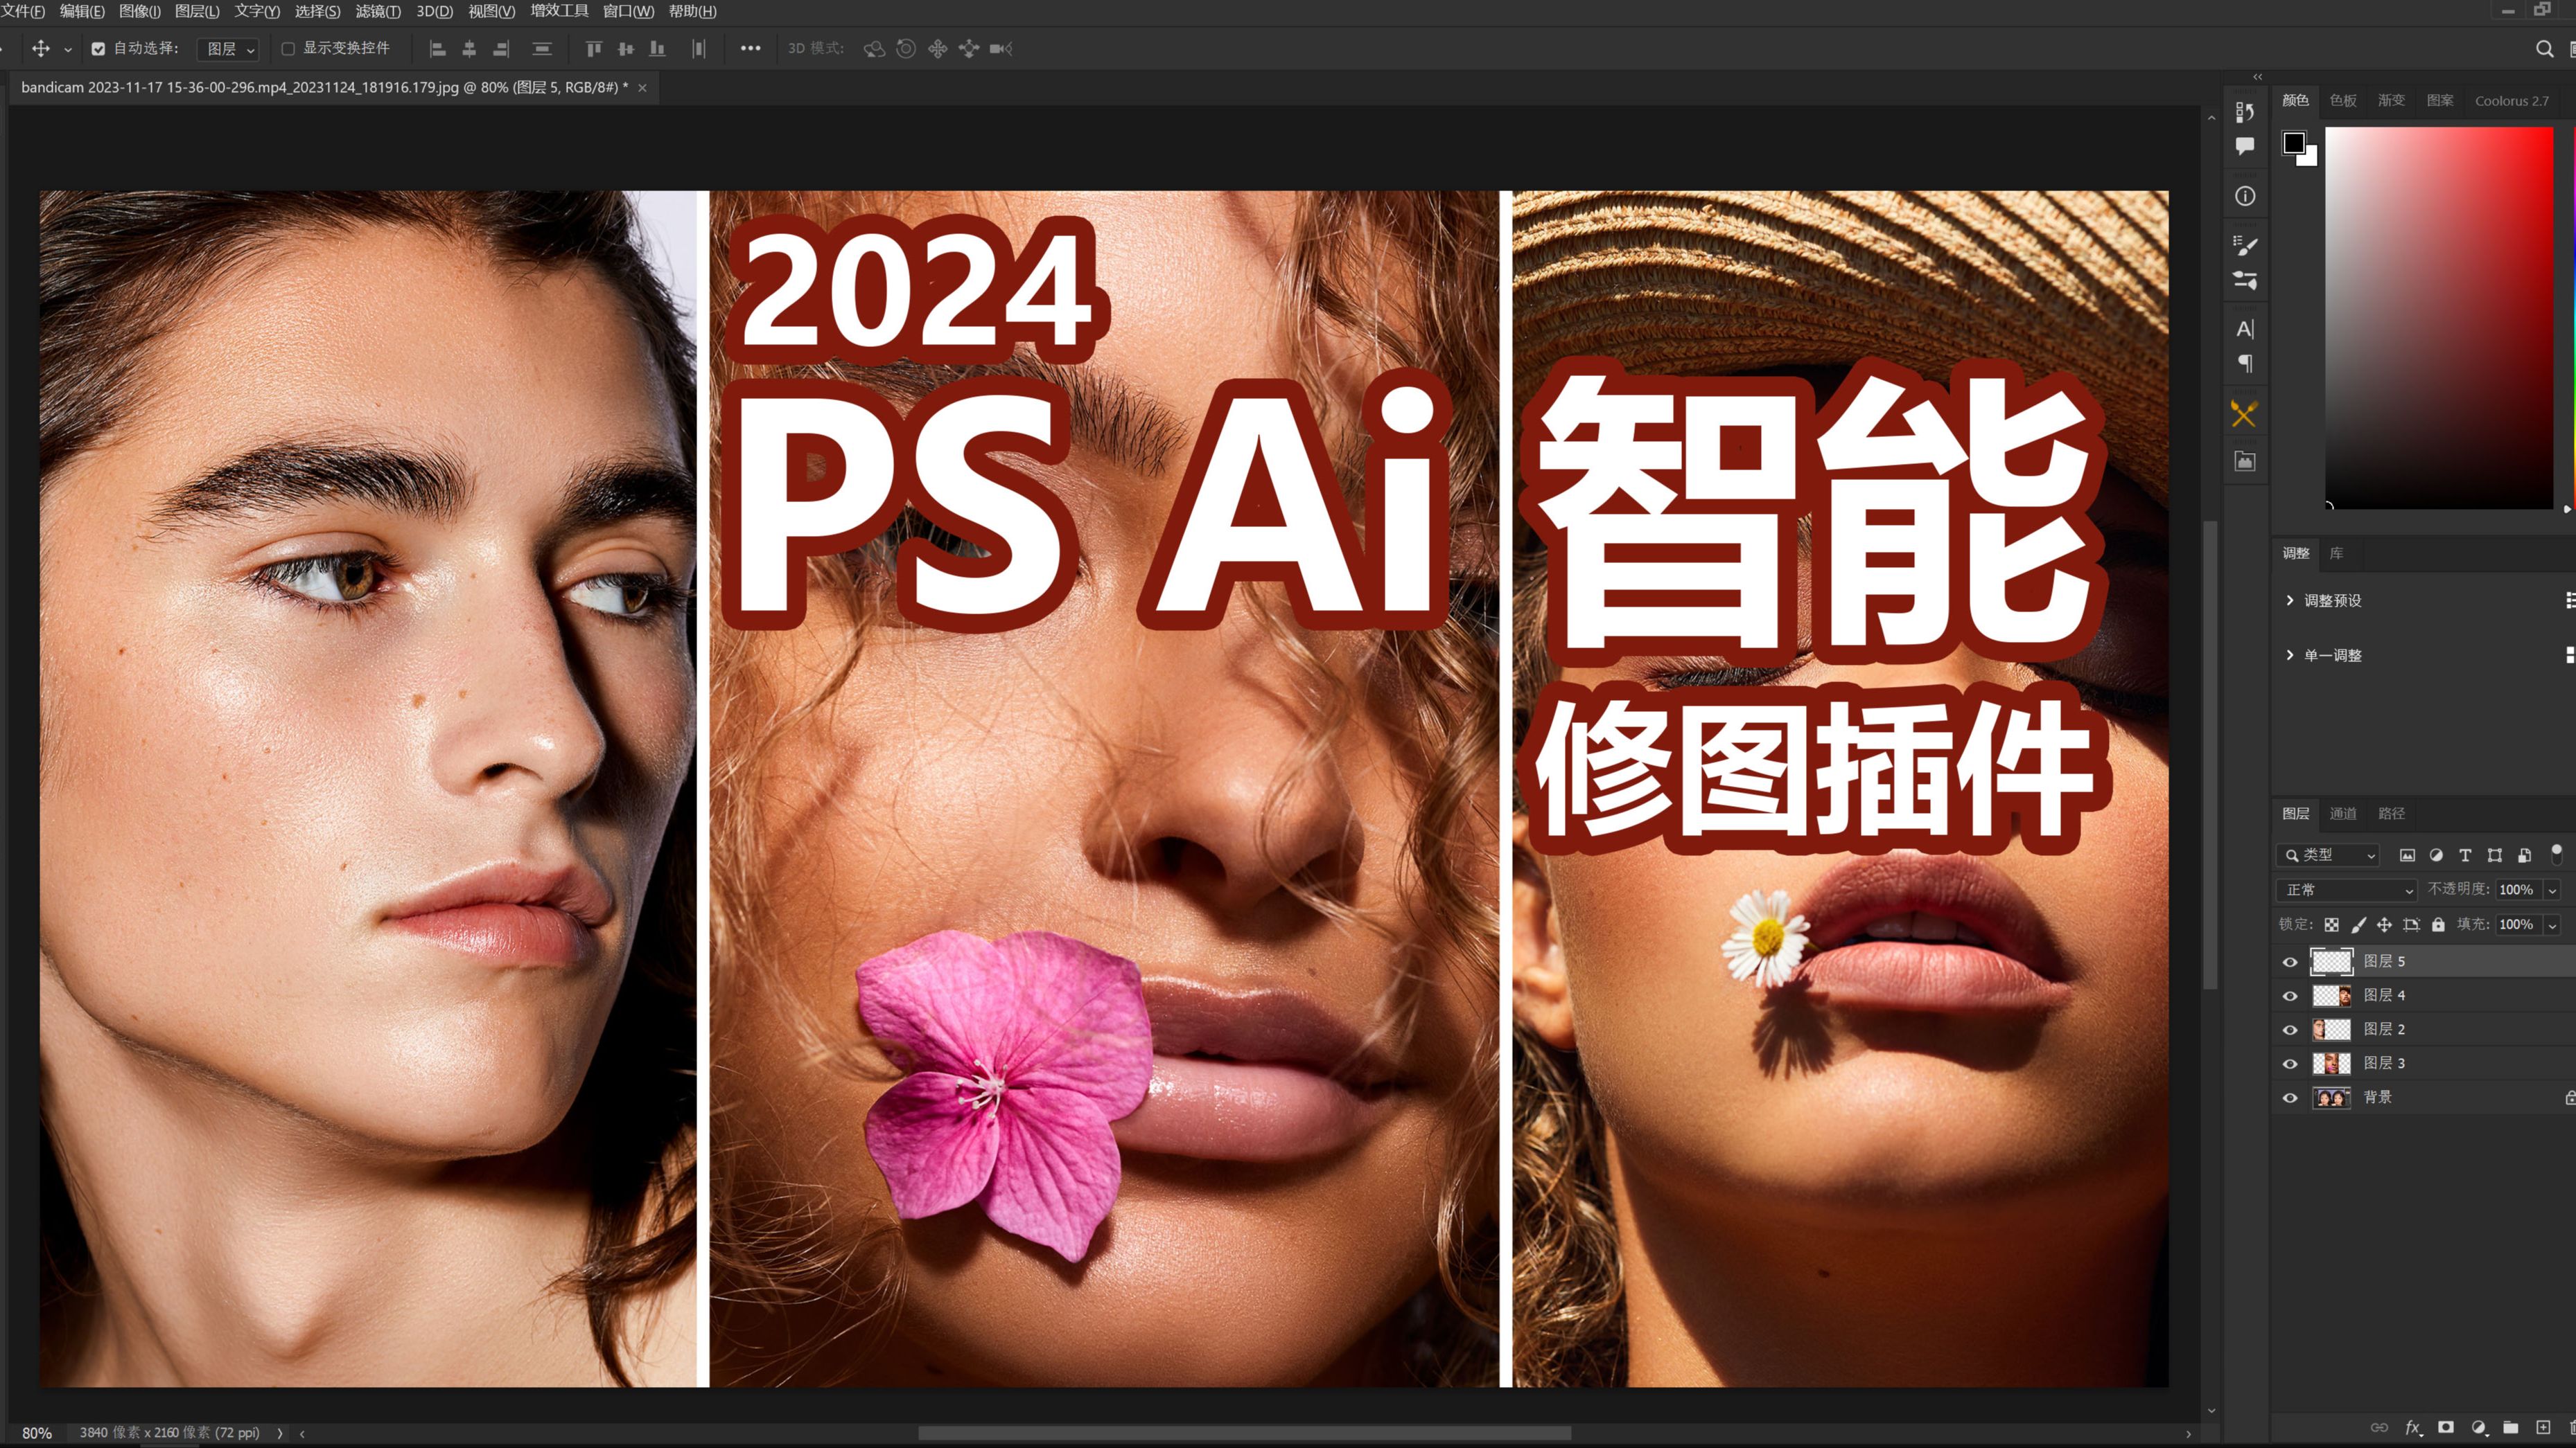Open the 正常 blend mode dropdown
The image size is (2576, 1448).
coord(2346,889)
